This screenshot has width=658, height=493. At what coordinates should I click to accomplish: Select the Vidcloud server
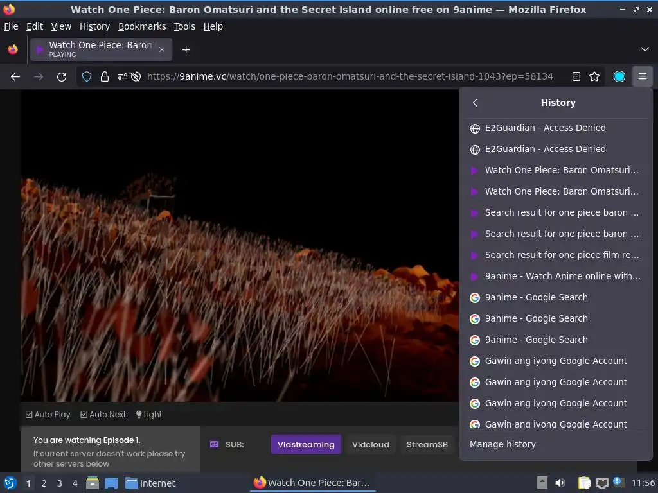371,444
